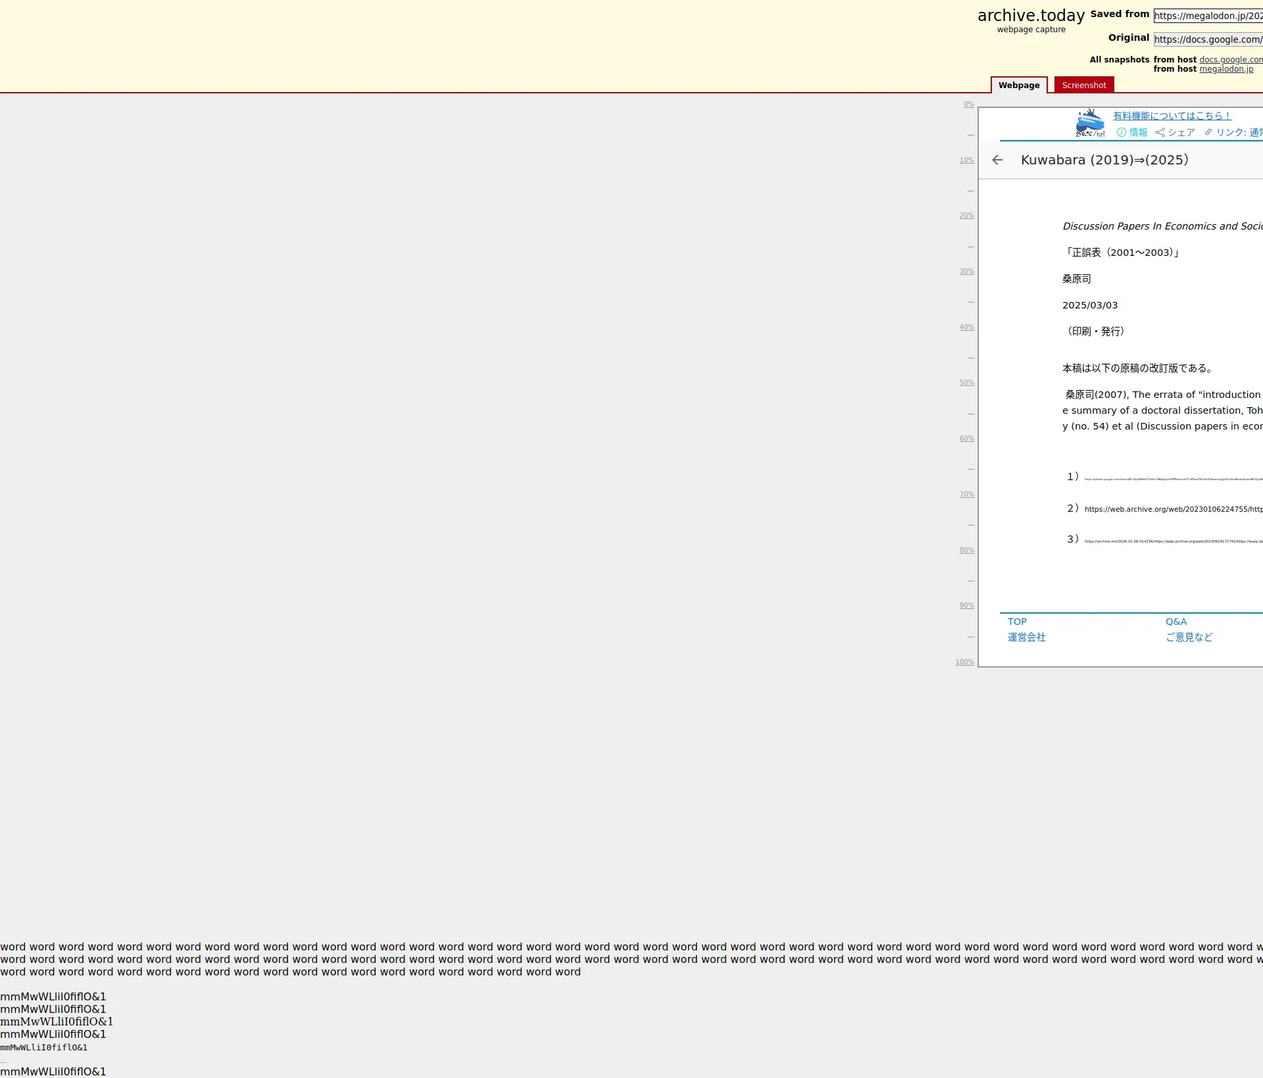Jump to the 10% page marker
The height and width of the screenshot is (1078, 1263).
click(966, 160)
